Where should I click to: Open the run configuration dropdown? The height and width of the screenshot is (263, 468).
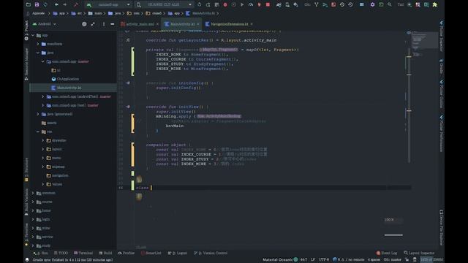click(108, 4)
